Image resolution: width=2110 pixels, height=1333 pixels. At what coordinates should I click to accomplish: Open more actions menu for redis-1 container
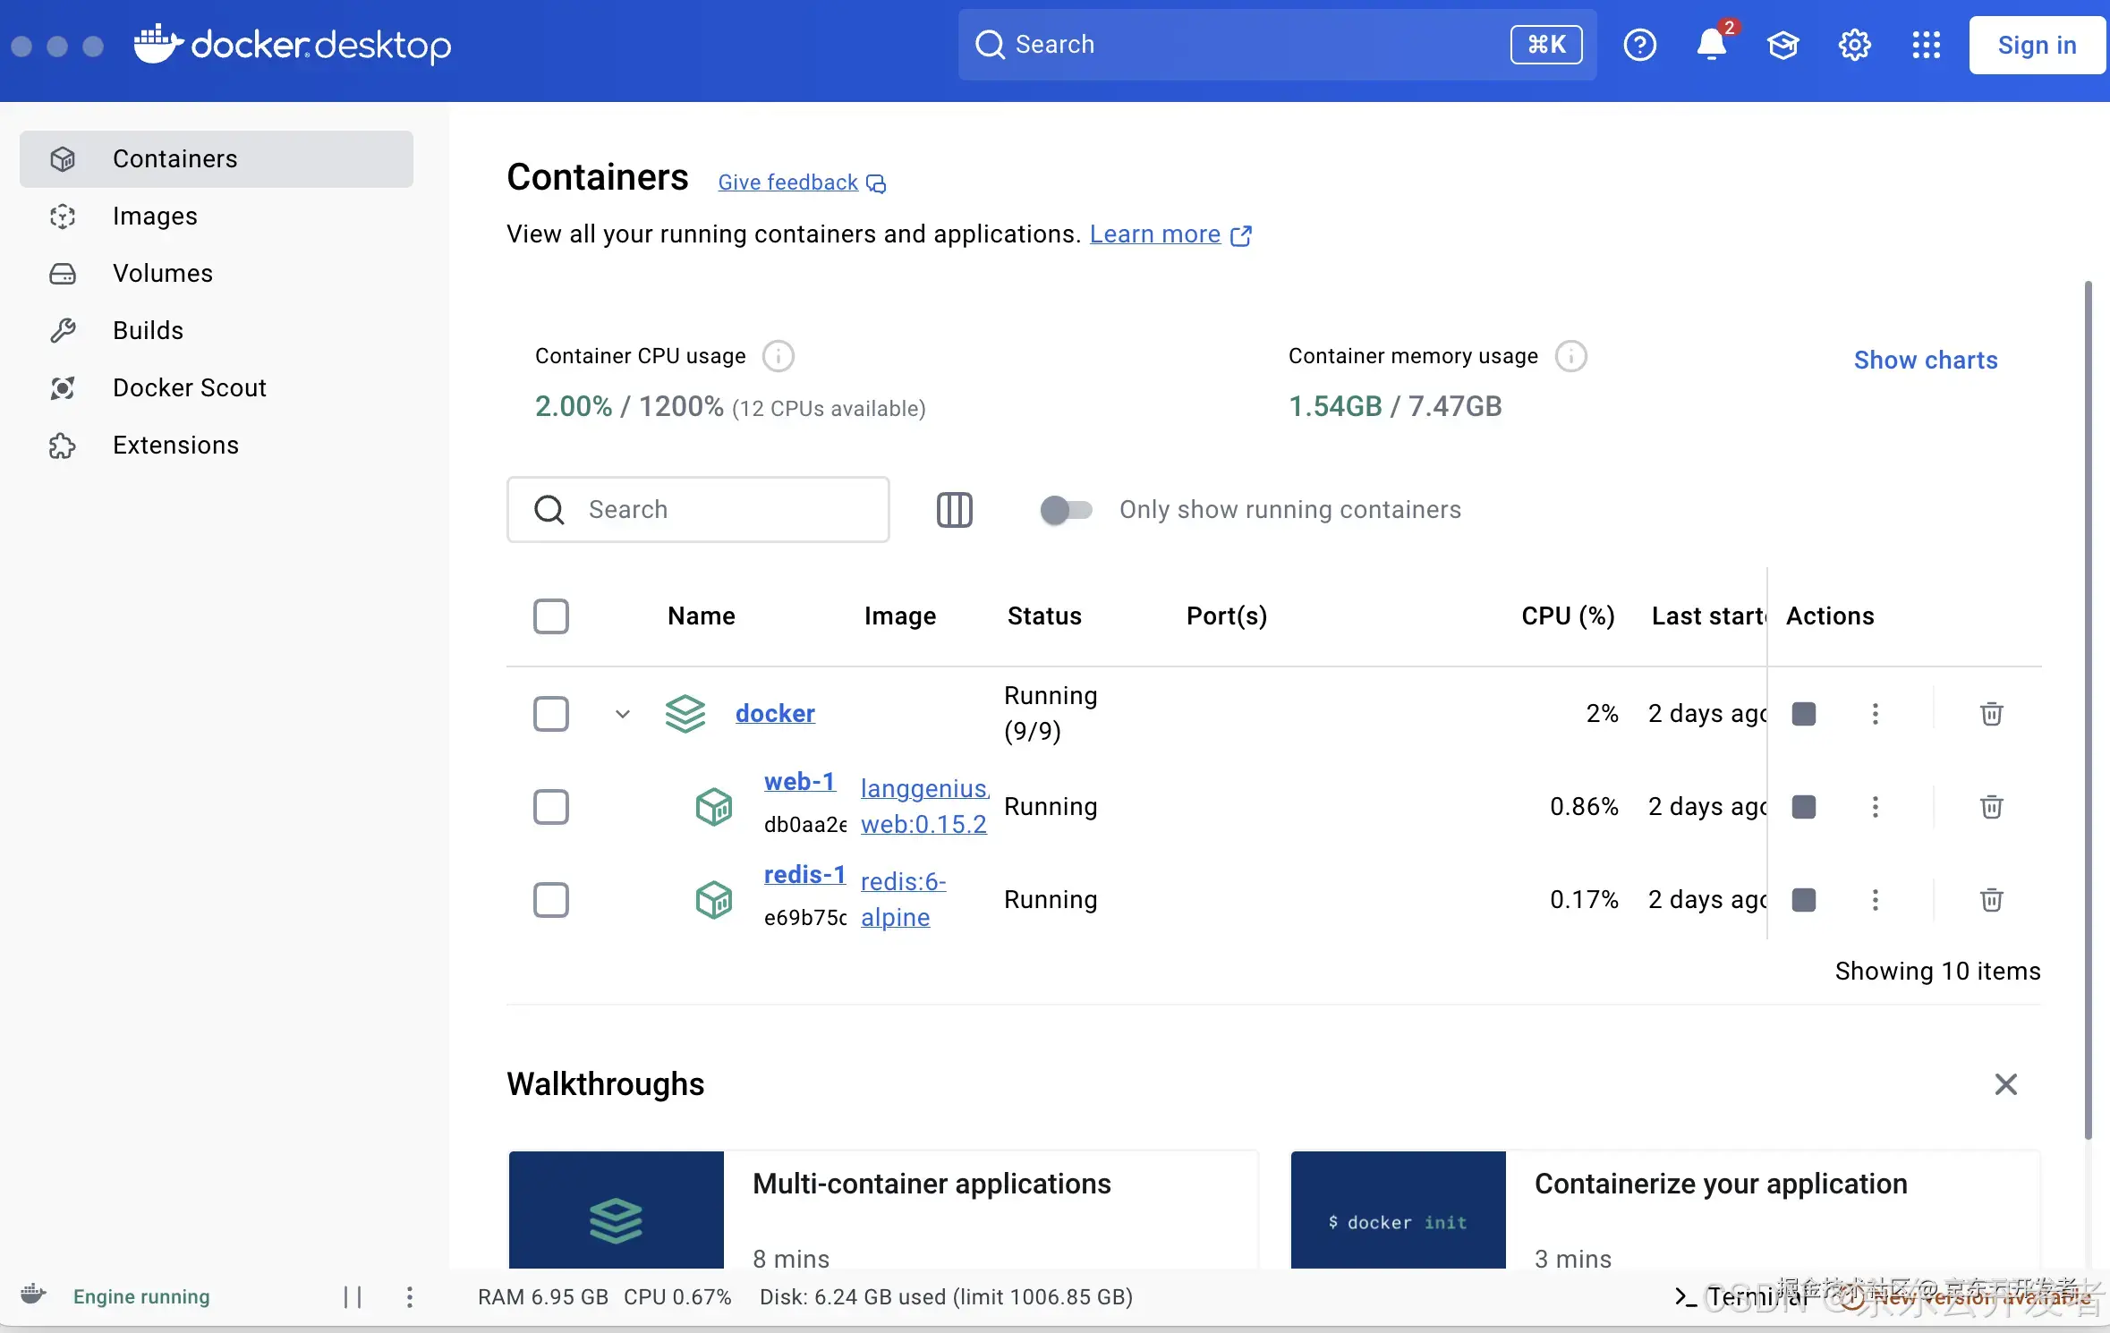tap(1875, 900)
